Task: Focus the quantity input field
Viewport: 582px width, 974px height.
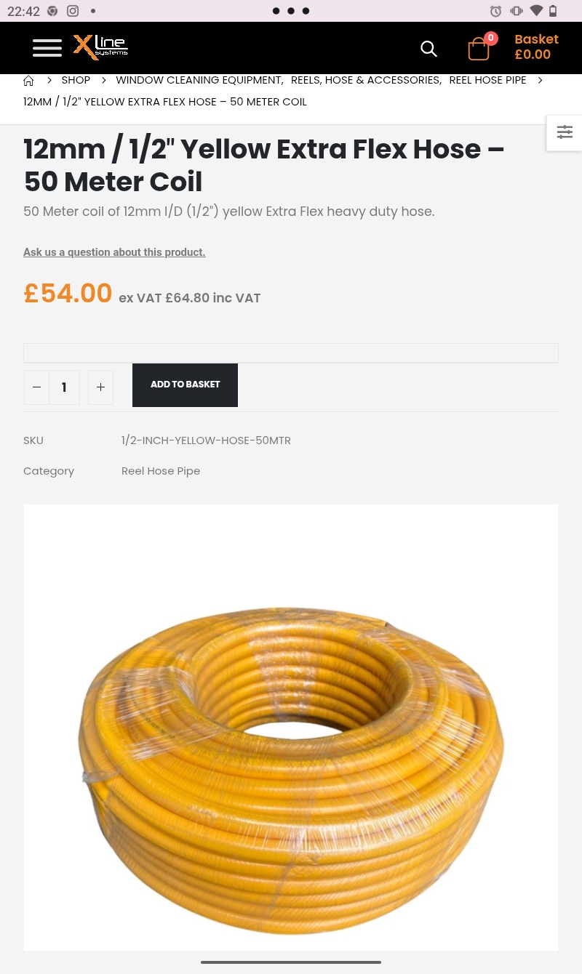Action: click(x=64, y=387)
